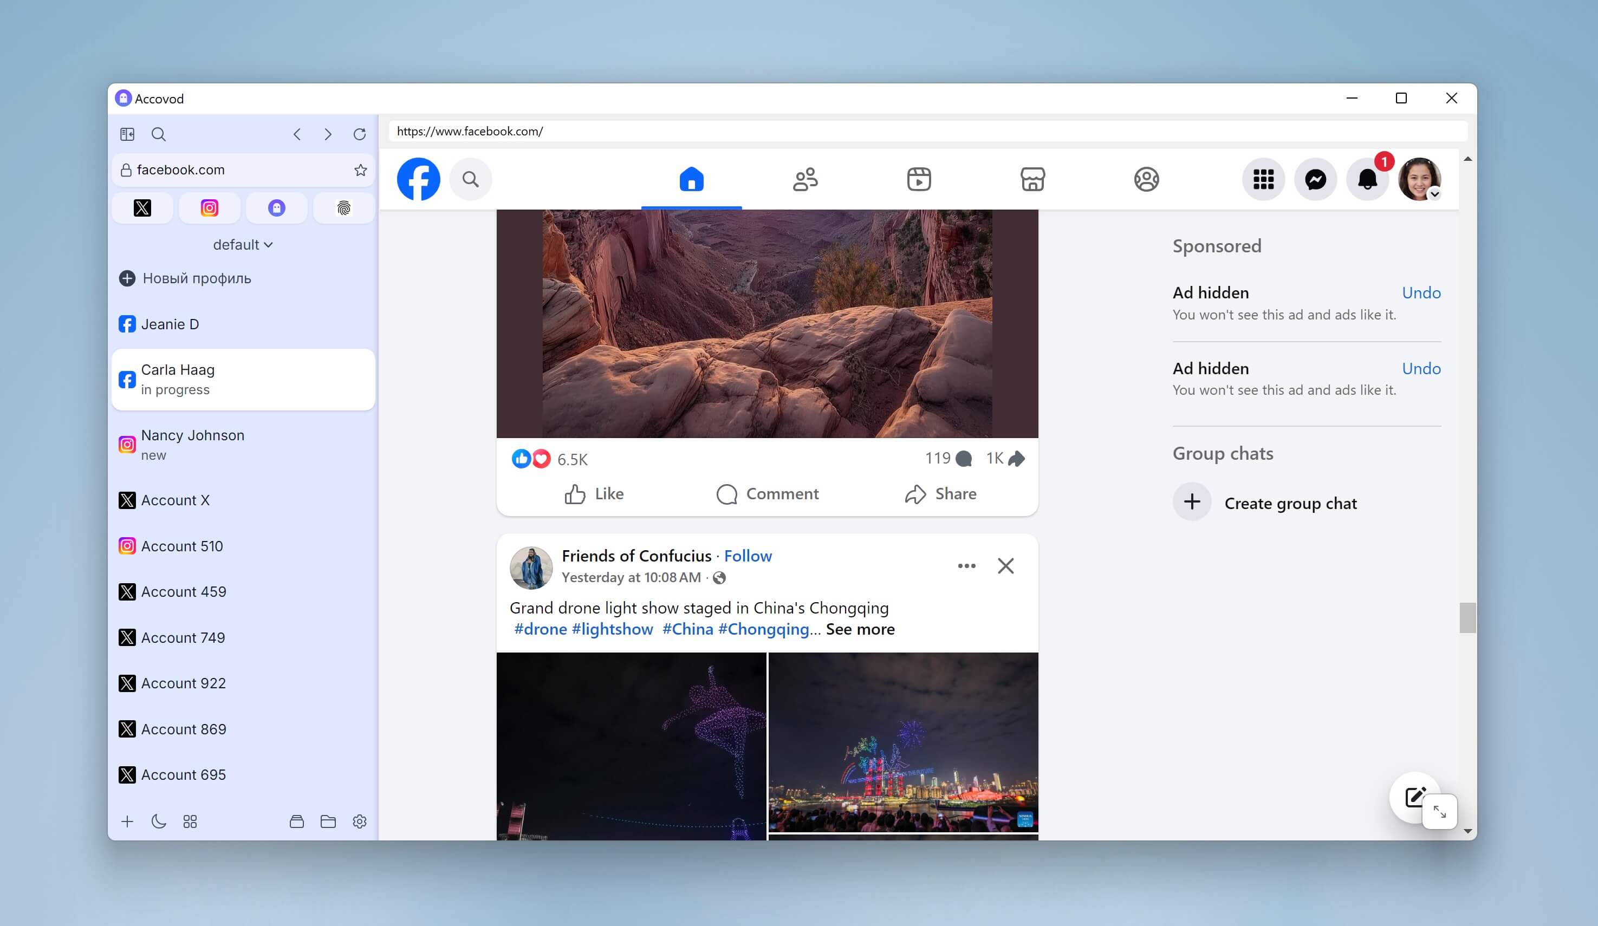Click Create group chat button
The width and height of the screenshot is (1598, 926).
tap(1290, 503)
